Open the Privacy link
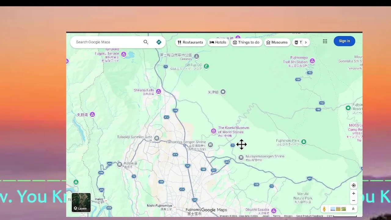This screenshot has height=220, width=391. coord(288,216)
